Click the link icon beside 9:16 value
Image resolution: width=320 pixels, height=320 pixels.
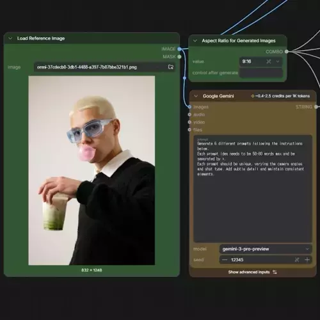269,61
